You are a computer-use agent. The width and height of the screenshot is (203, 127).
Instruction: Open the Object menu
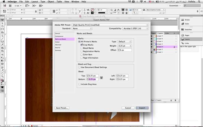(x=51, y=2)
